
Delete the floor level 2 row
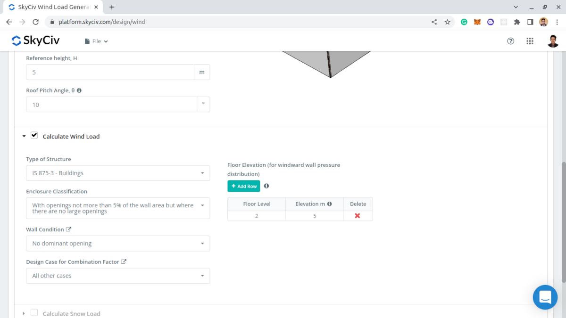(358, 216)
